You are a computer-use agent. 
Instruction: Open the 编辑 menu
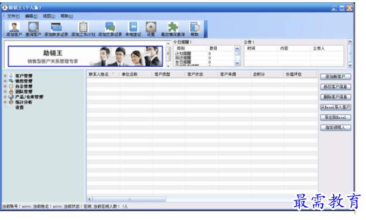pos(31,16)
